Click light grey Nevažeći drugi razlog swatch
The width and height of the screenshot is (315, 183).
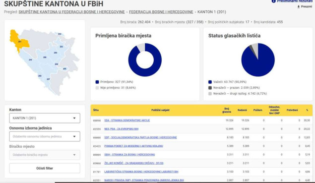click(x=210, y=94)
